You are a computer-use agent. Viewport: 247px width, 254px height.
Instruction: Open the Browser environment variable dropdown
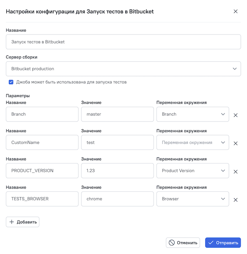193,199
